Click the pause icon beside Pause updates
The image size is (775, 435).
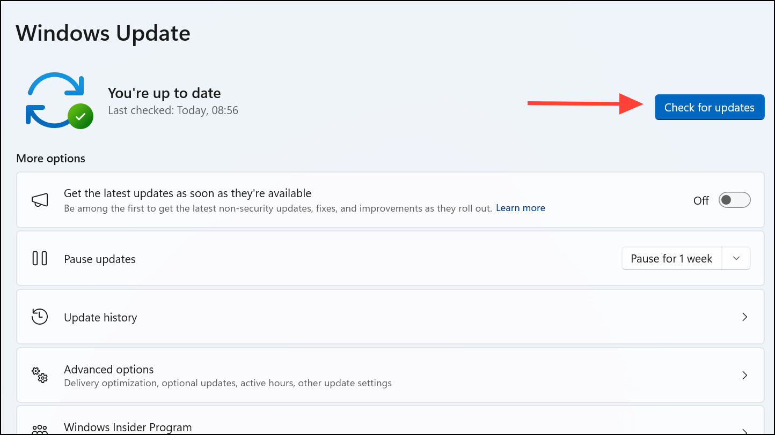point(40,259)
